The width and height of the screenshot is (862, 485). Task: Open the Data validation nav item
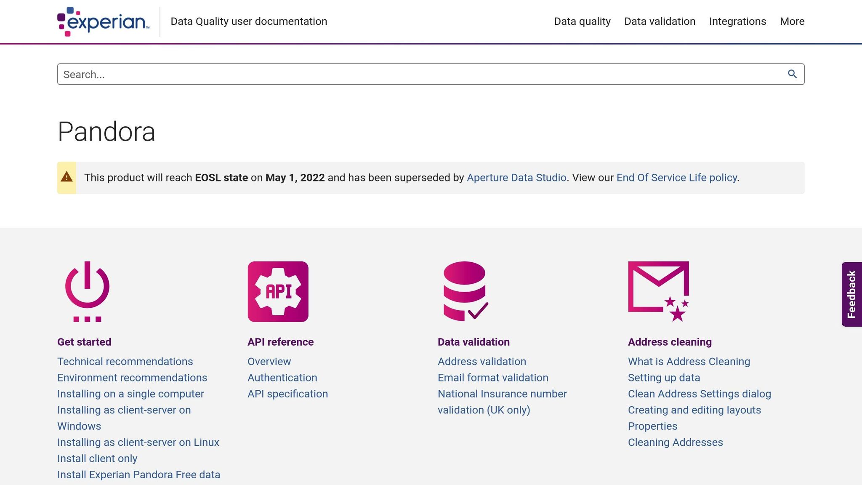660,21
